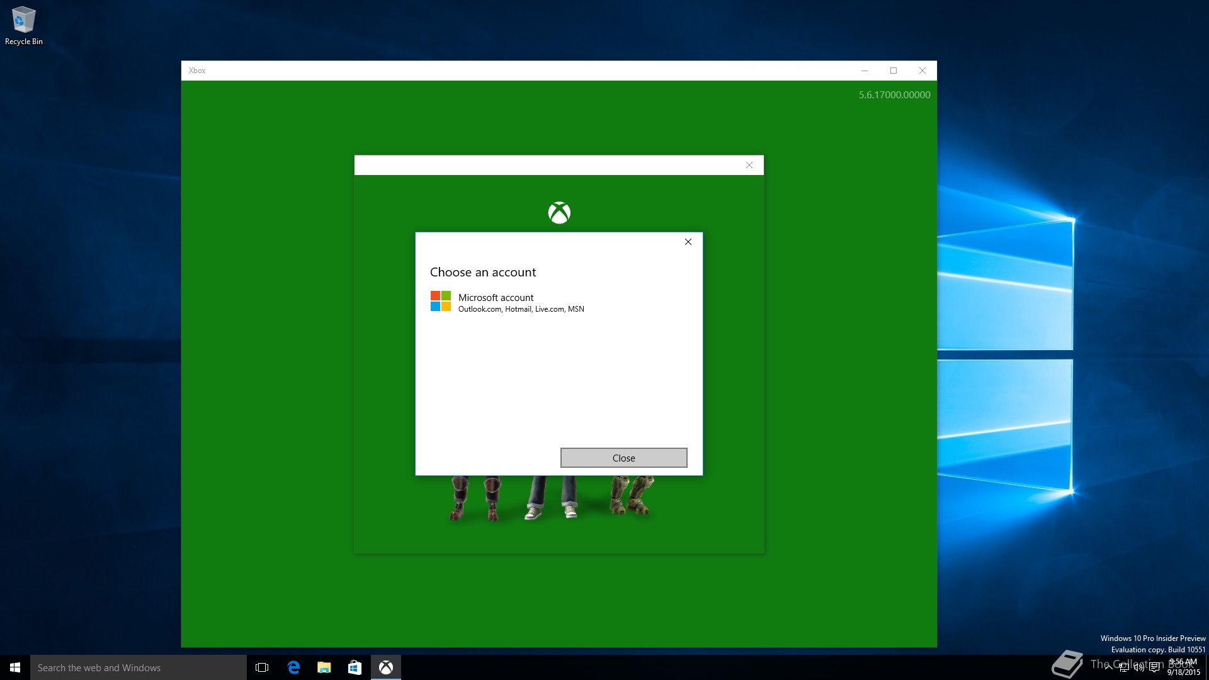Click the Choose an account heading
This screenshot has height=680, width=1209.
pyautogui.click(x=483, y=272)
